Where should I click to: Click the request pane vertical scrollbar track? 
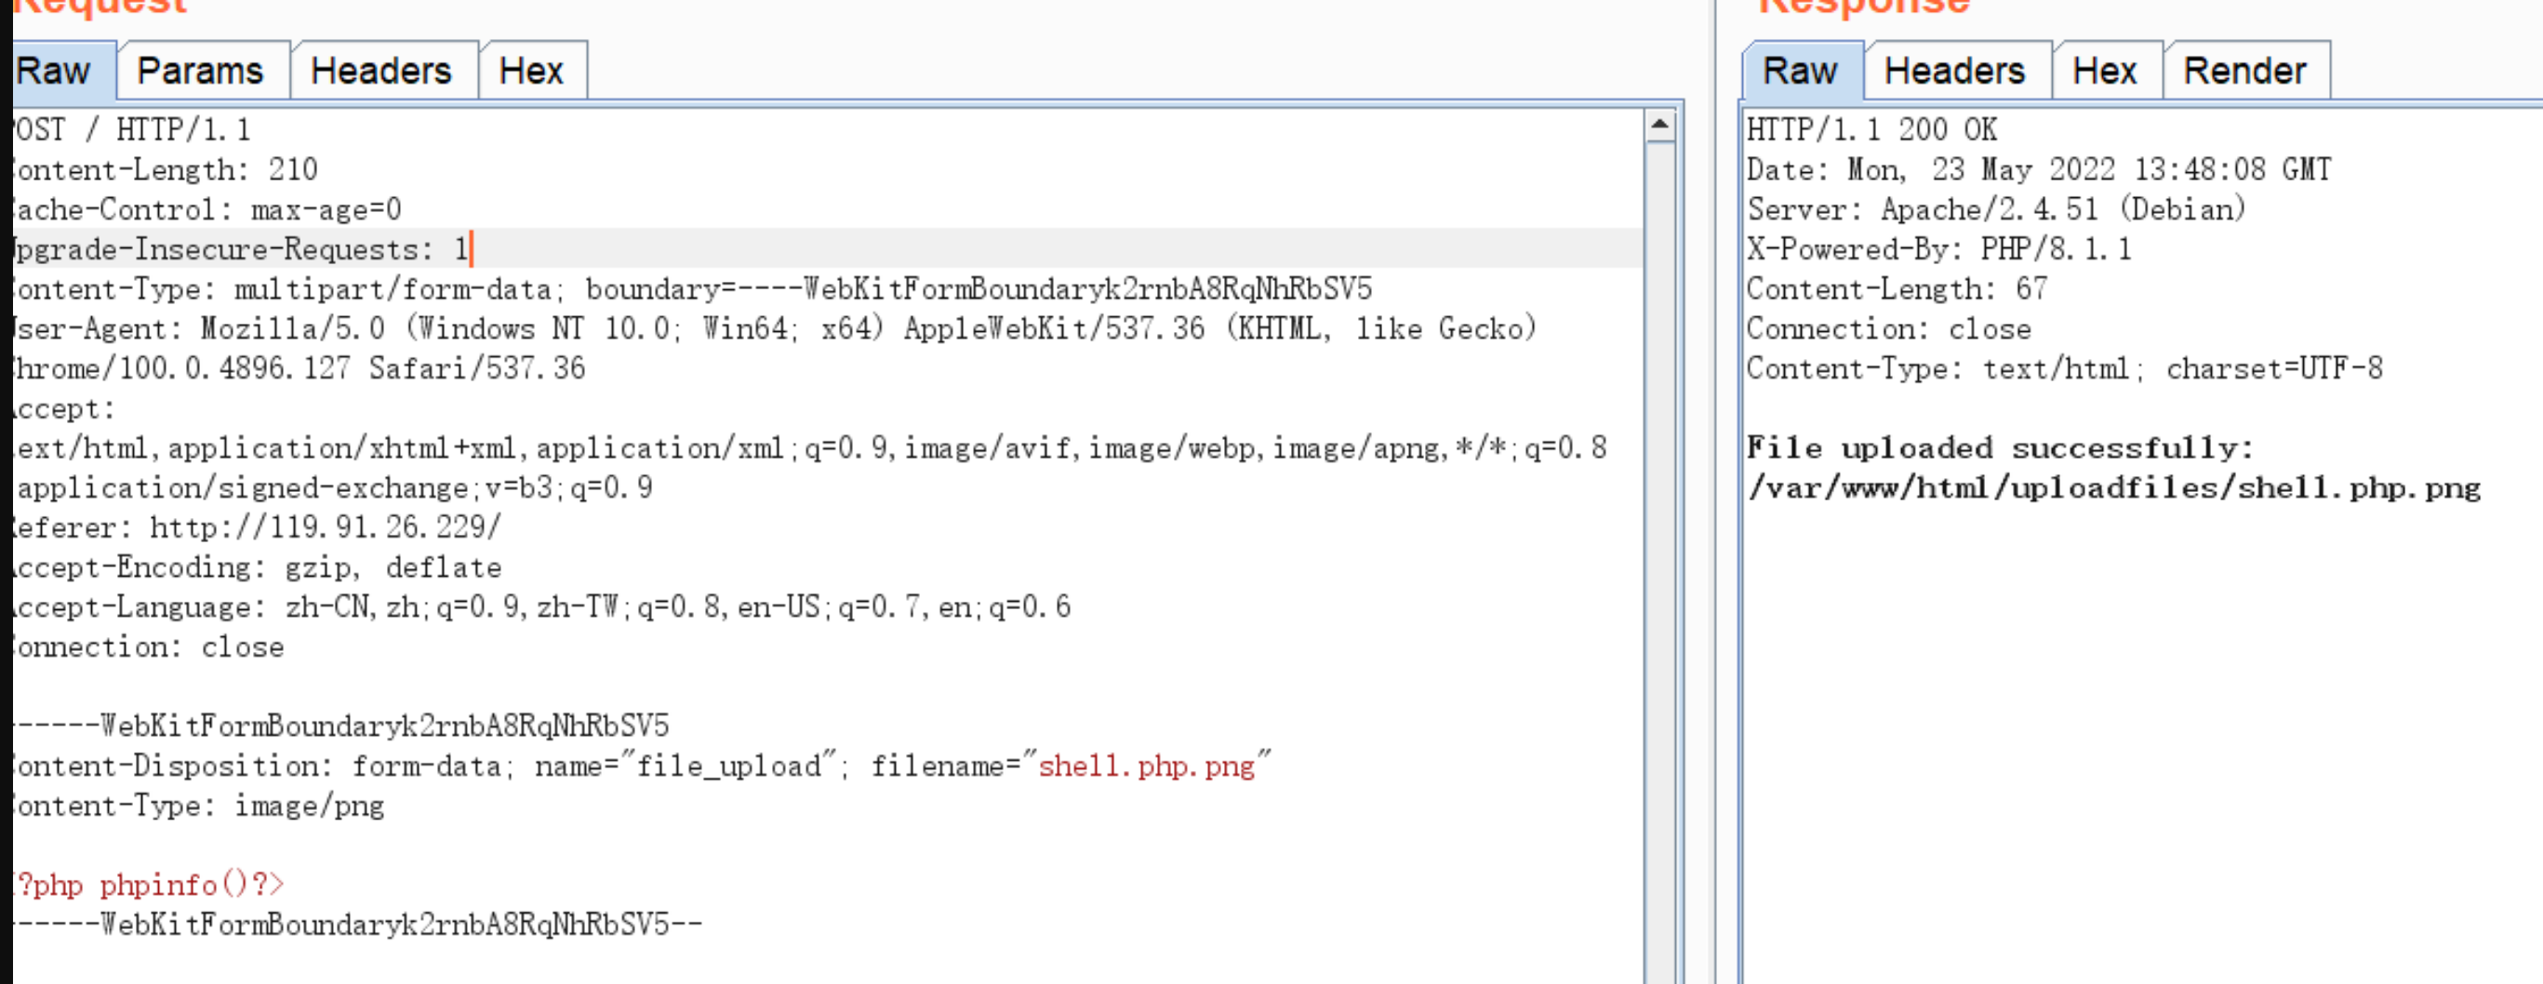click(x=1660, y=563)
